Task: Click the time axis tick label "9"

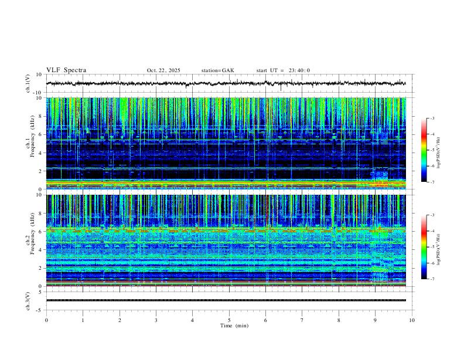Action: [x=375, y=320]
